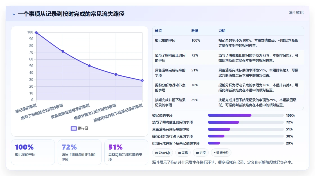Image resolution: width=315 pixels, height=176 pixels.
Task: Click the 51% data card
Action: point(126,152)
